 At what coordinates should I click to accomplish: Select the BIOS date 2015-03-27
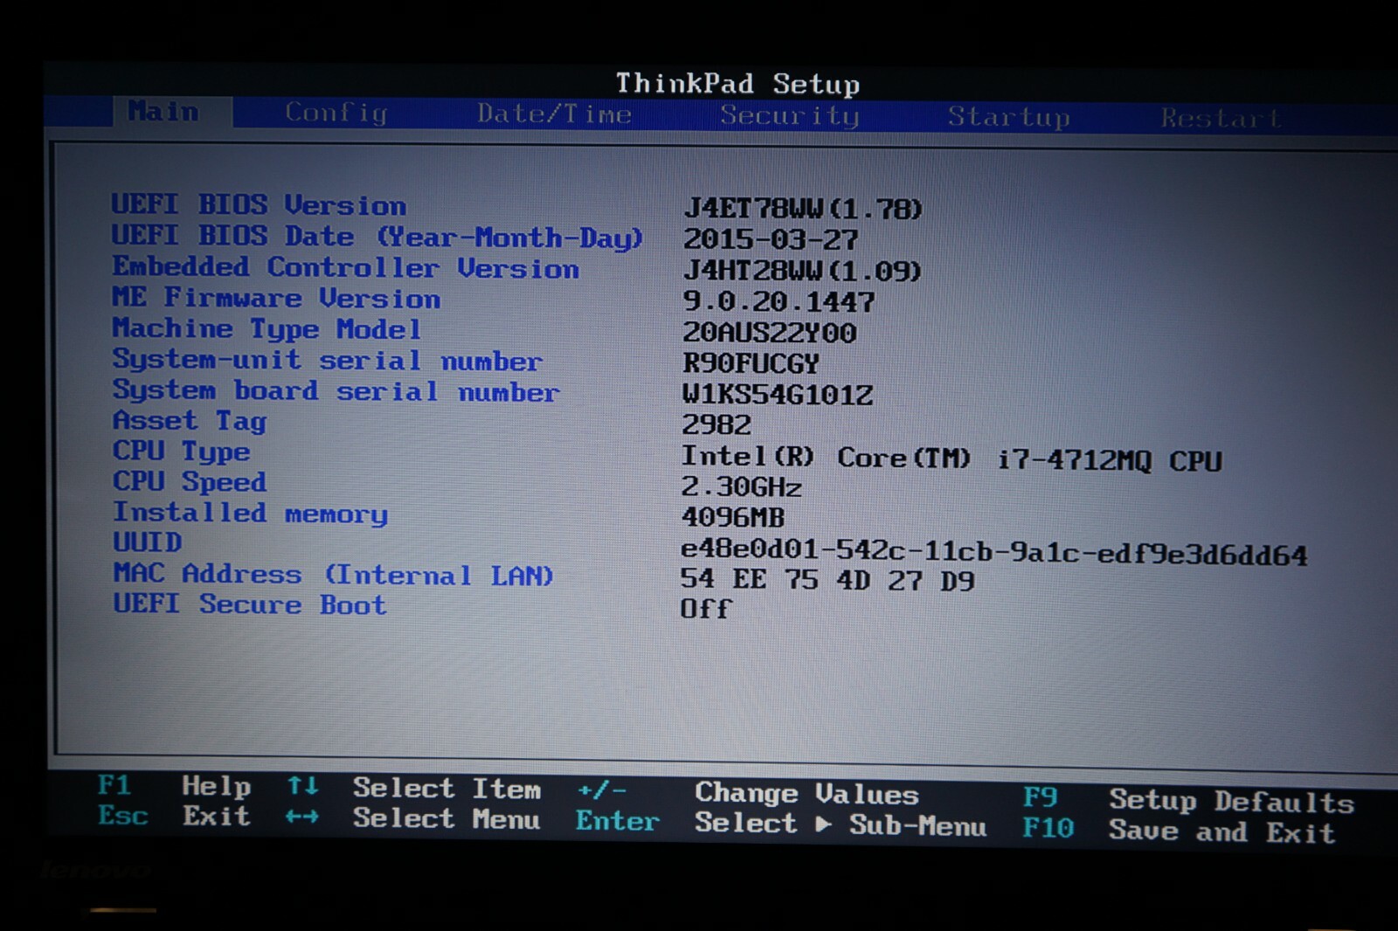coord(771,239)
